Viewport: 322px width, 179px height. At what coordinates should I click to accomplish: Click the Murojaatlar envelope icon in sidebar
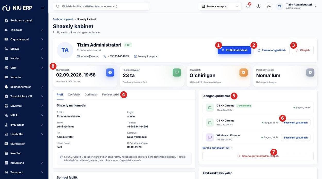pos(6,144)
